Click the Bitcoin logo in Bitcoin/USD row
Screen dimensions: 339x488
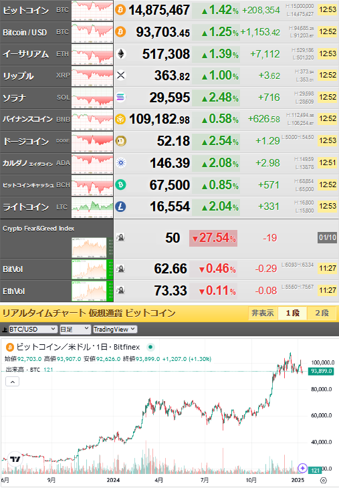(120, 31)
